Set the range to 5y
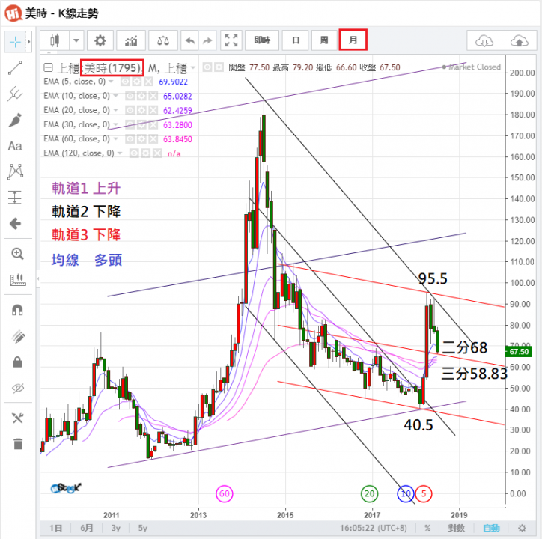Viewport: 542px width, 539px height. tap(143, 528)
